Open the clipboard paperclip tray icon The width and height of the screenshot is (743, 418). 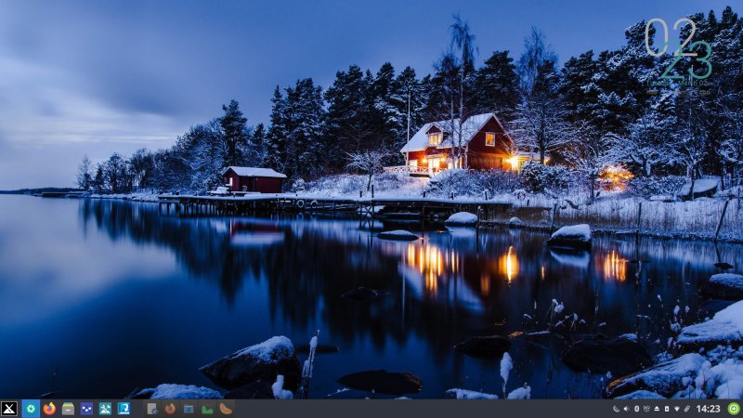[687, 409]
